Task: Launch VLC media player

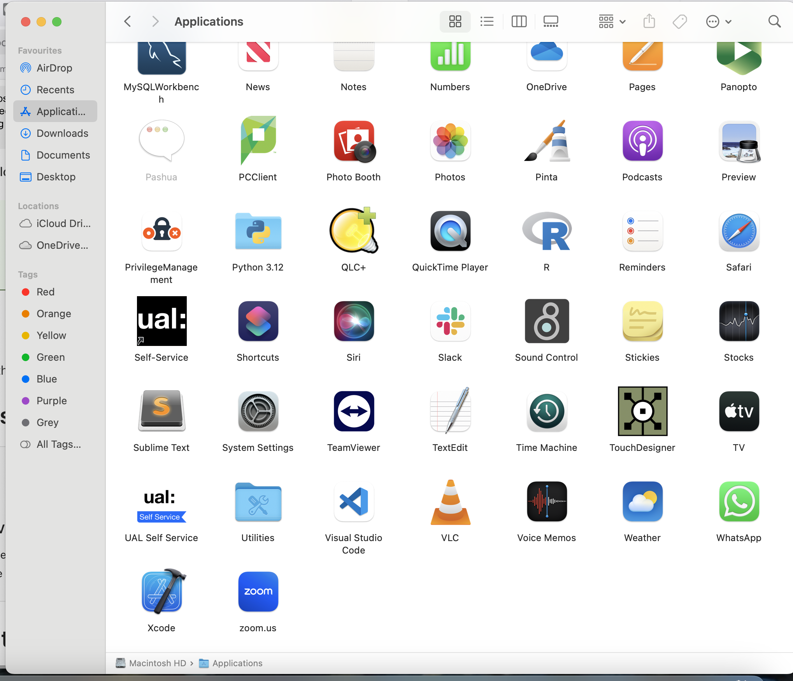Action: (450, 502)
